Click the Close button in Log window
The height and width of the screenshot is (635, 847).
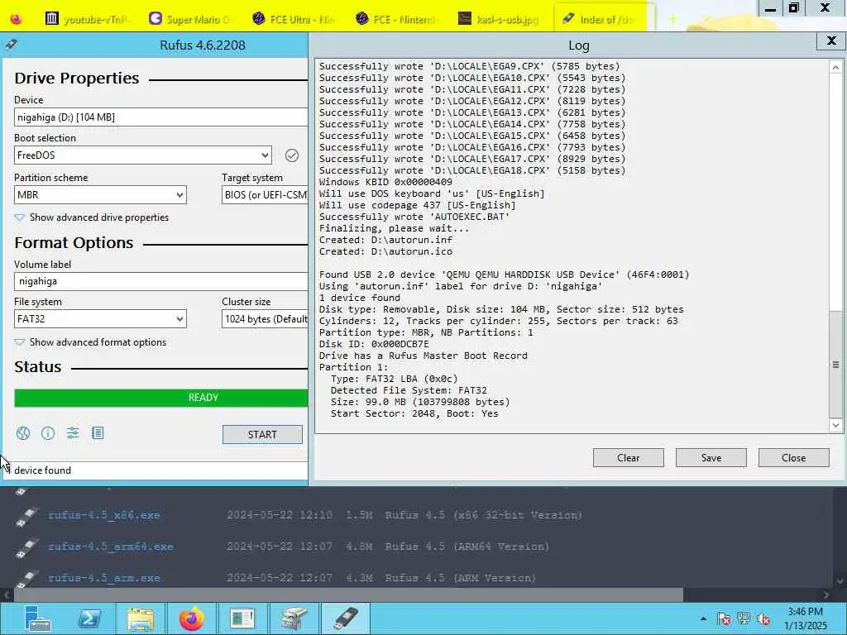(x=793, y=458)
